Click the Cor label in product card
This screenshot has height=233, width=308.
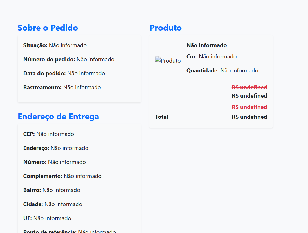(192, 56)
